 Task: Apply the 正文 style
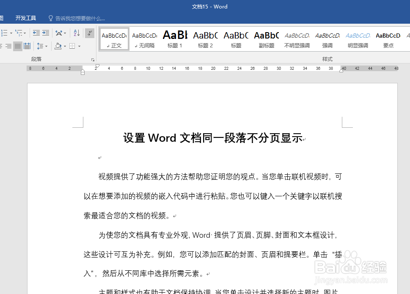tap(114, 39)
